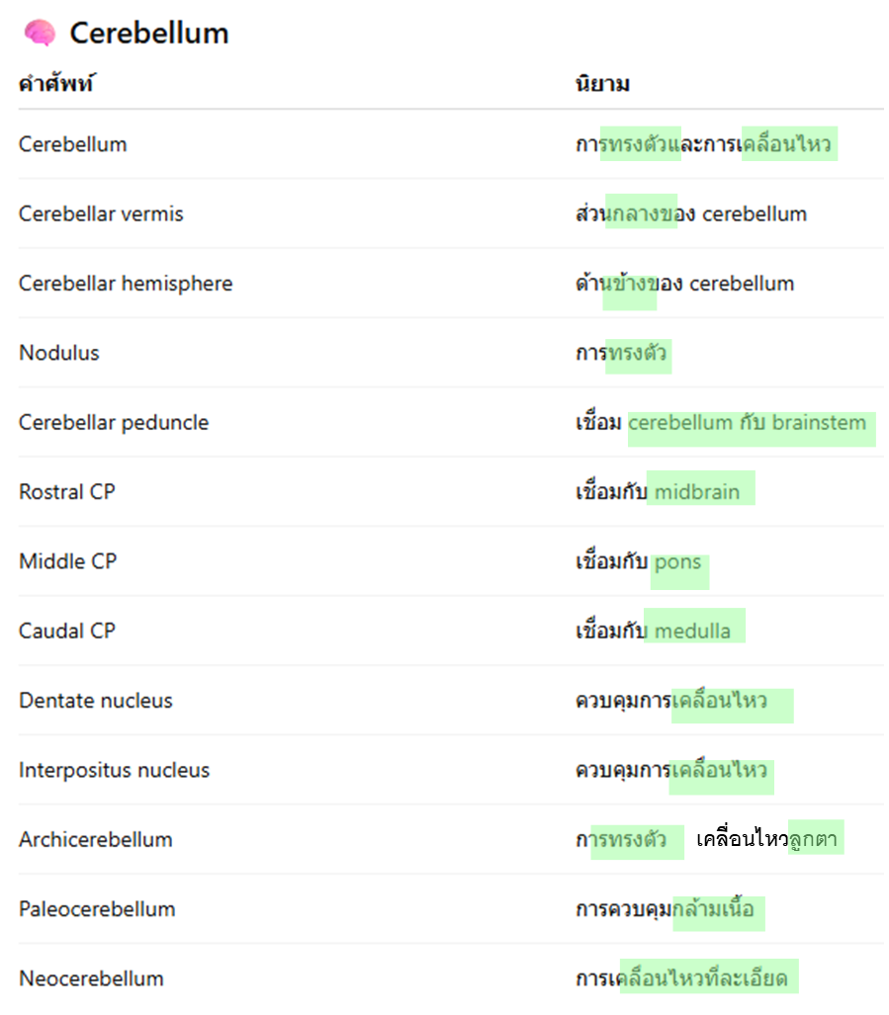Click the pink brain icon
Image resolution: width=889 pixels, height=1015 pixels.
40,34
